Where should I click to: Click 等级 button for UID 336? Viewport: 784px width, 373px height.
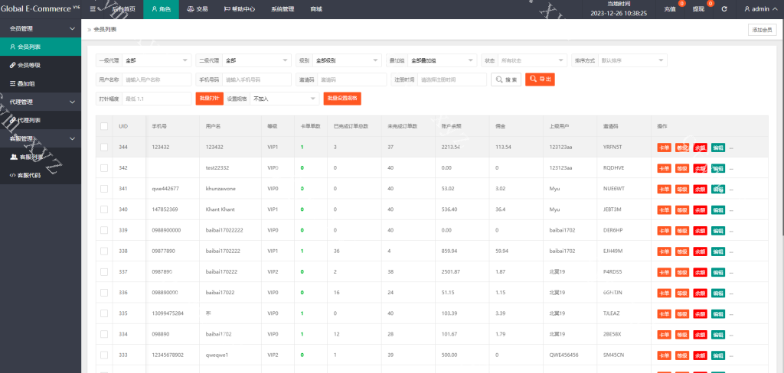(x=682, y=293)
